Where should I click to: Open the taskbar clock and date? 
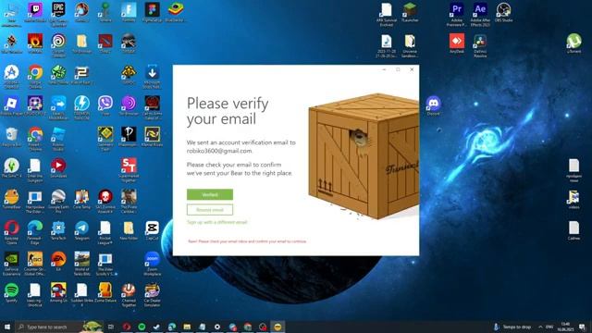click(565, 327)
